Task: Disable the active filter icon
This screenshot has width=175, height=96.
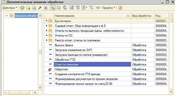Action: click(x=91, y=8)
